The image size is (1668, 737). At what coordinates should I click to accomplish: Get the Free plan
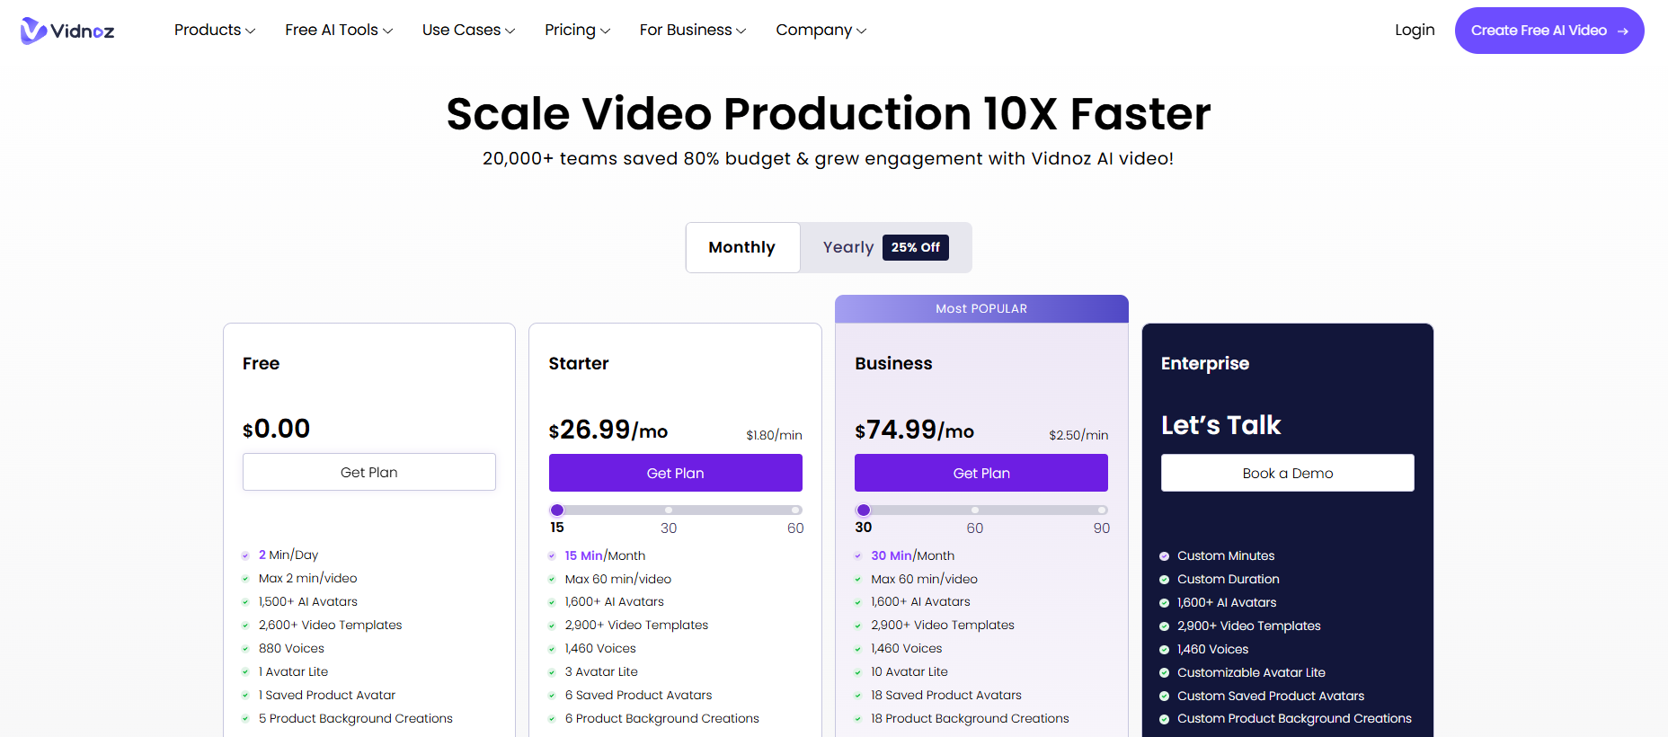pyautogui.click(x=369, y=472)
